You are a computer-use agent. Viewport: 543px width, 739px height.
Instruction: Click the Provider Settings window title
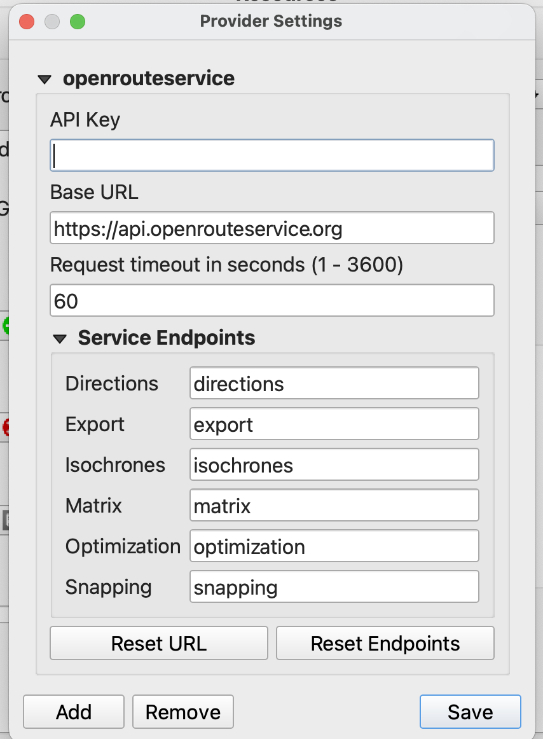[271, 21]
